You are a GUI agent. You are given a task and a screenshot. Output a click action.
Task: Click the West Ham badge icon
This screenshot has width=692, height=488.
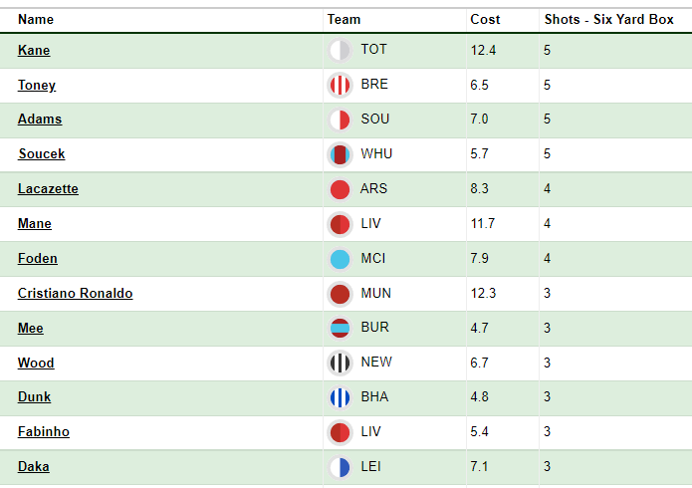click(x=340, y=154)
